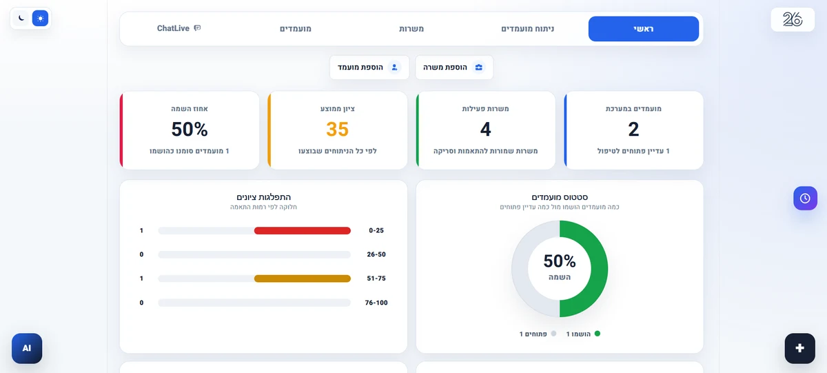The width and height of the screenshot is (827, 373).
Task: Open the ChatLive tab
Action: point(179,29)
